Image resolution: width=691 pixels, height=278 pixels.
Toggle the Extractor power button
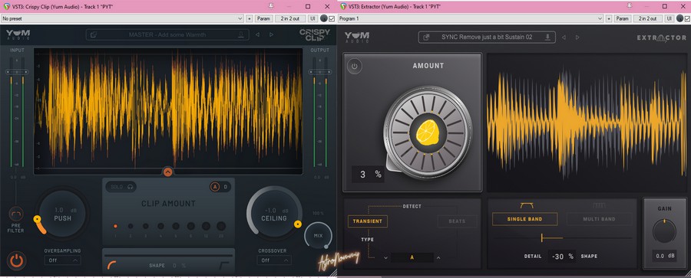(x=354, y=67)
